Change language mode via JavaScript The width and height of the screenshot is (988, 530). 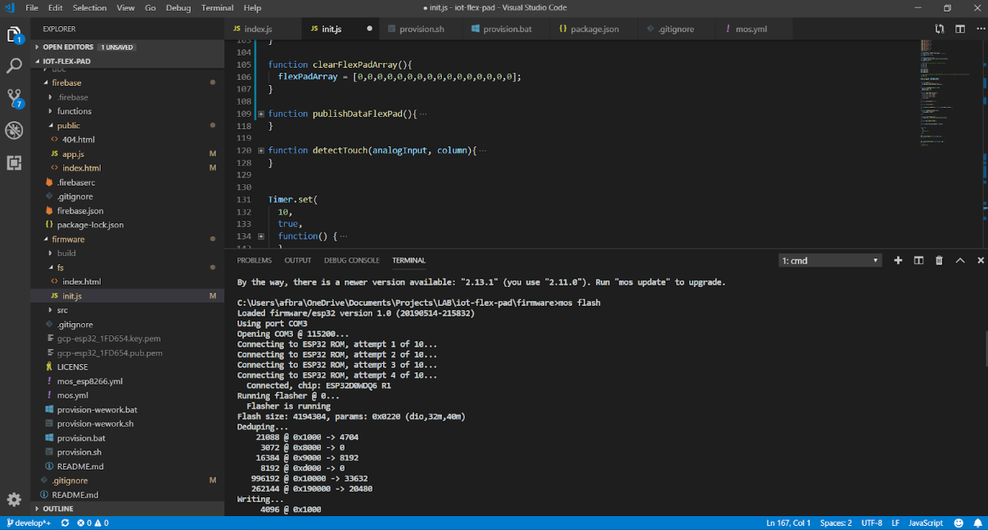pos(926,523)
